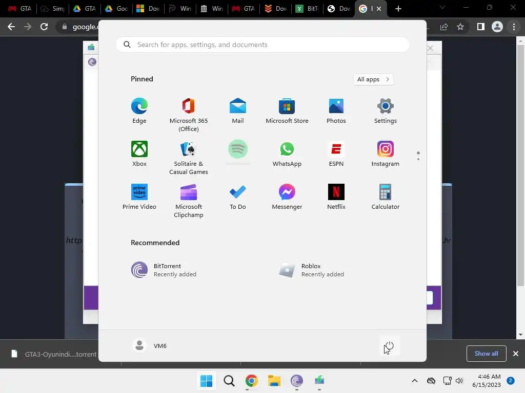Reload the Chrome page

[44, 27]
